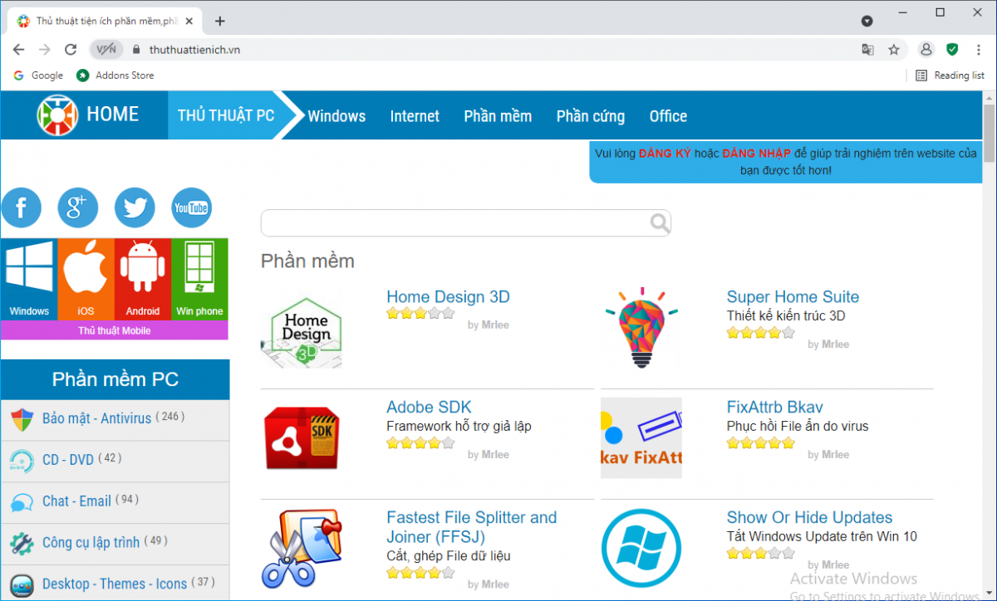
Task: Open the Home Design 3D link
Action: point(448,296)
